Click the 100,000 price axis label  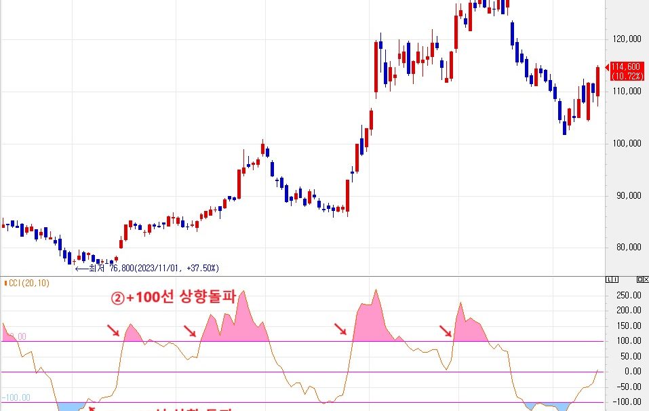pos(627,143)
